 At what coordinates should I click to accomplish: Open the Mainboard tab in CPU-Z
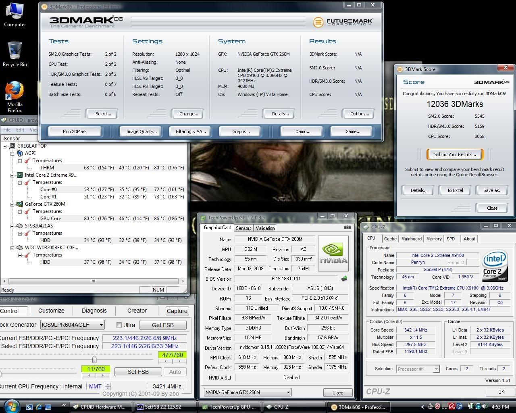(x=411, y=239)
